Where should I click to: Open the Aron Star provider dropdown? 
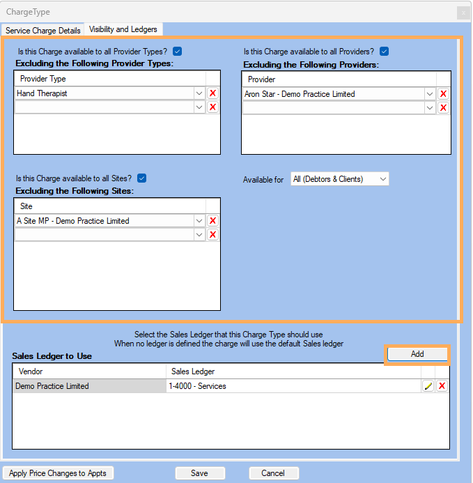coord(429,94)
